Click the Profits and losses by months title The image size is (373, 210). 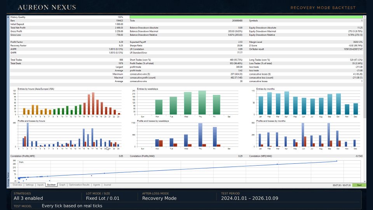tap(271, 121)
